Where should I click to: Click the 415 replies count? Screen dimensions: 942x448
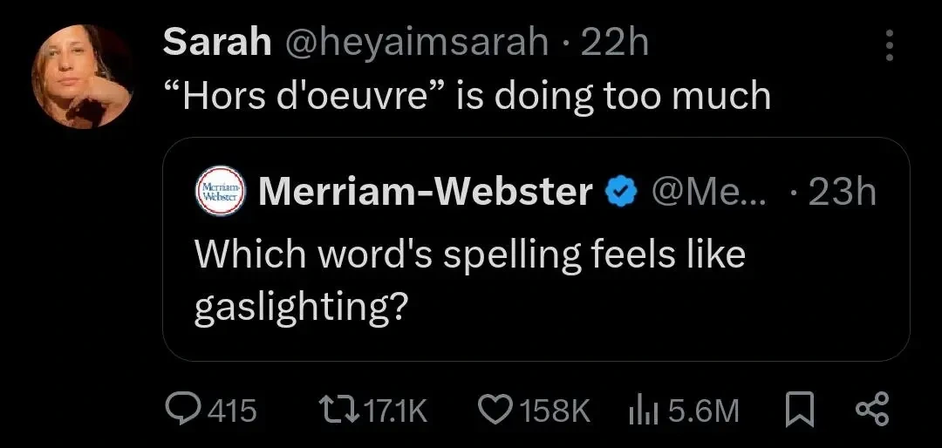tap(235, 410)
